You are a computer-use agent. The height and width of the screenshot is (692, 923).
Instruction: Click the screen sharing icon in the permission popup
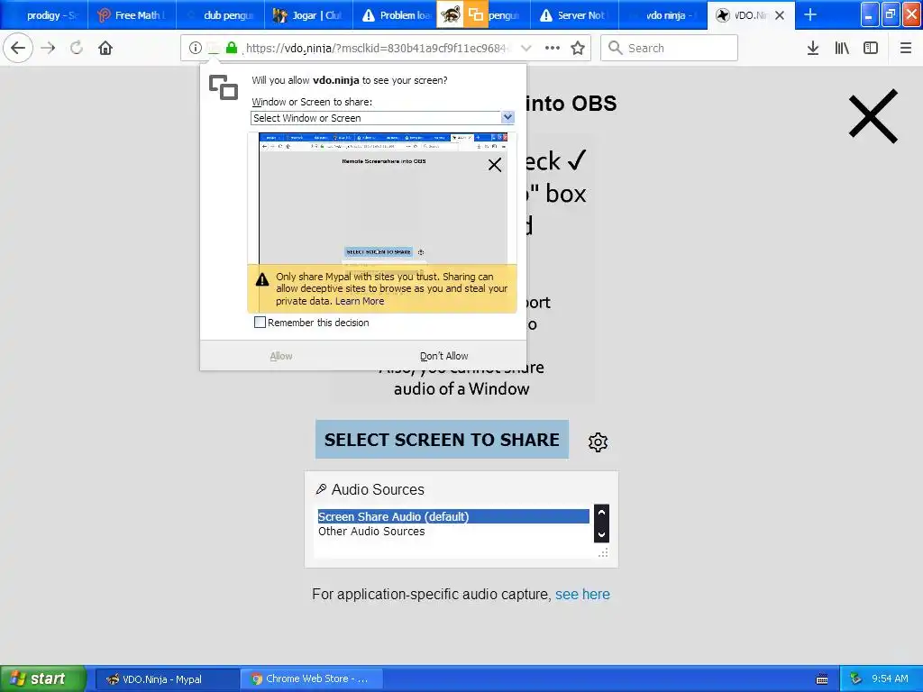[x=224, y=87]
